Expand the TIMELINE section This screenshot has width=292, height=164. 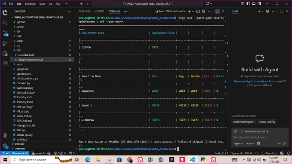(42, 149)
